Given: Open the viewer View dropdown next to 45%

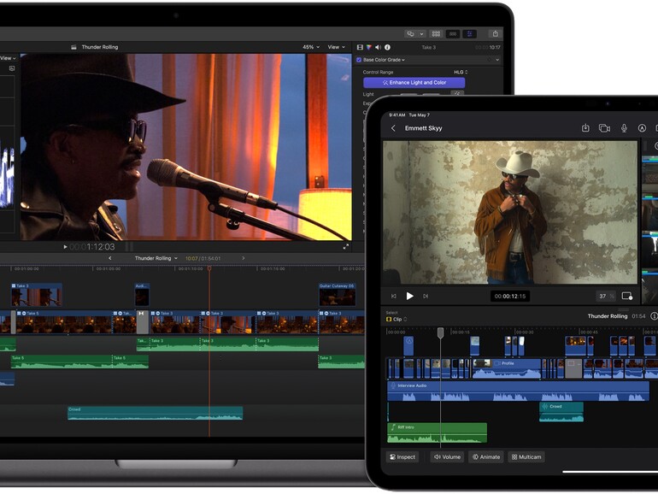Looking at the screenshot, I should (x=336, y=47).
